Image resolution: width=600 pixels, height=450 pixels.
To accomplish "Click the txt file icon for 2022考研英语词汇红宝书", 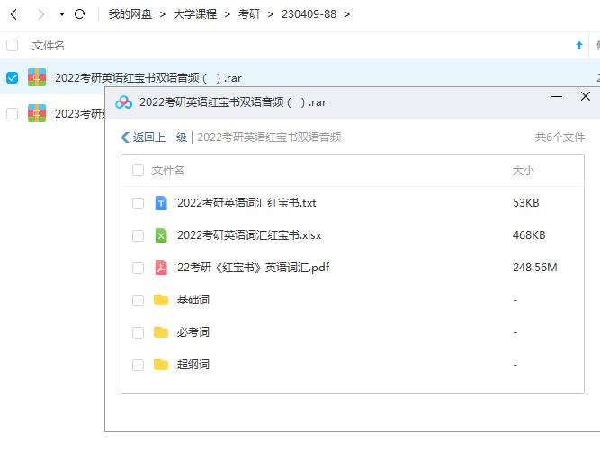I will [x=161, y=203].
